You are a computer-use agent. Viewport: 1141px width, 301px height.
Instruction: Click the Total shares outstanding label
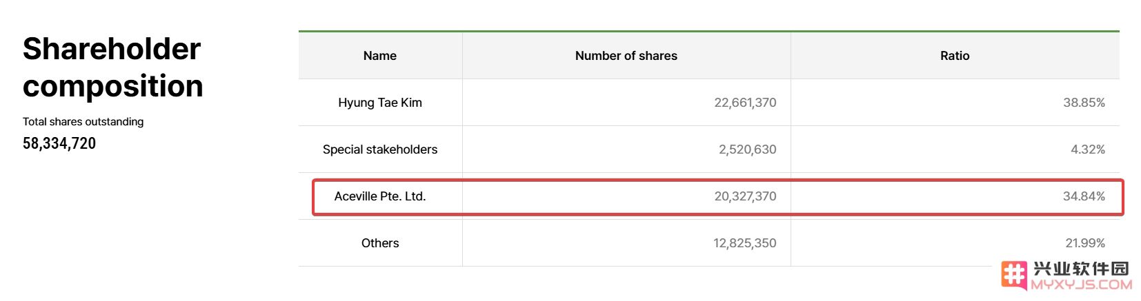[x=83, y=122]
